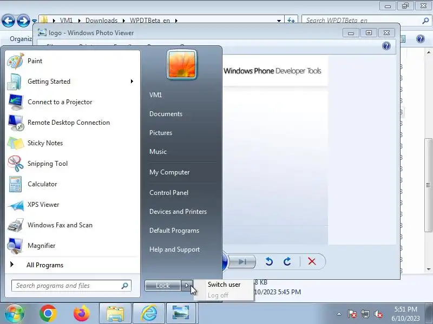Click Downloads in the Explorer address bar

tap(101, 21)
